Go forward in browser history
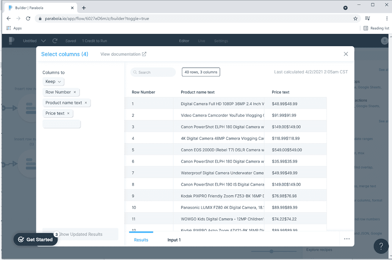Image resolution: width=392 pixels, height=260 pixels. 18,18
